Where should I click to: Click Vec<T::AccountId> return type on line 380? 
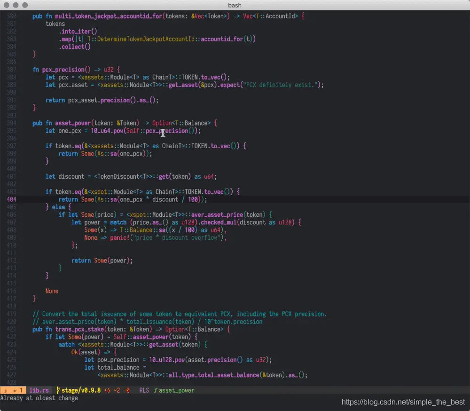coord(270,16)
